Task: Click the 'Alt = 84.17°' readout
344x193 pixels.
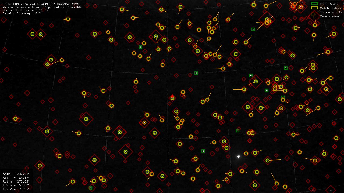Action: click(16, 178)
